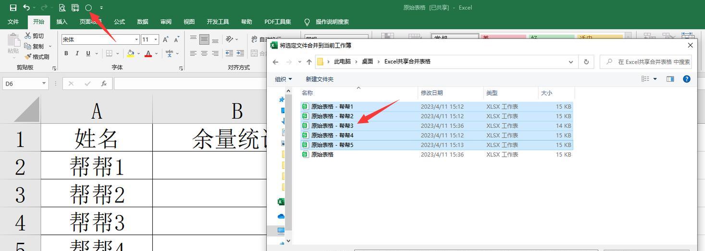Click the insert function fx button
Screen dimensions: 705x251
[x=104, y=83]
